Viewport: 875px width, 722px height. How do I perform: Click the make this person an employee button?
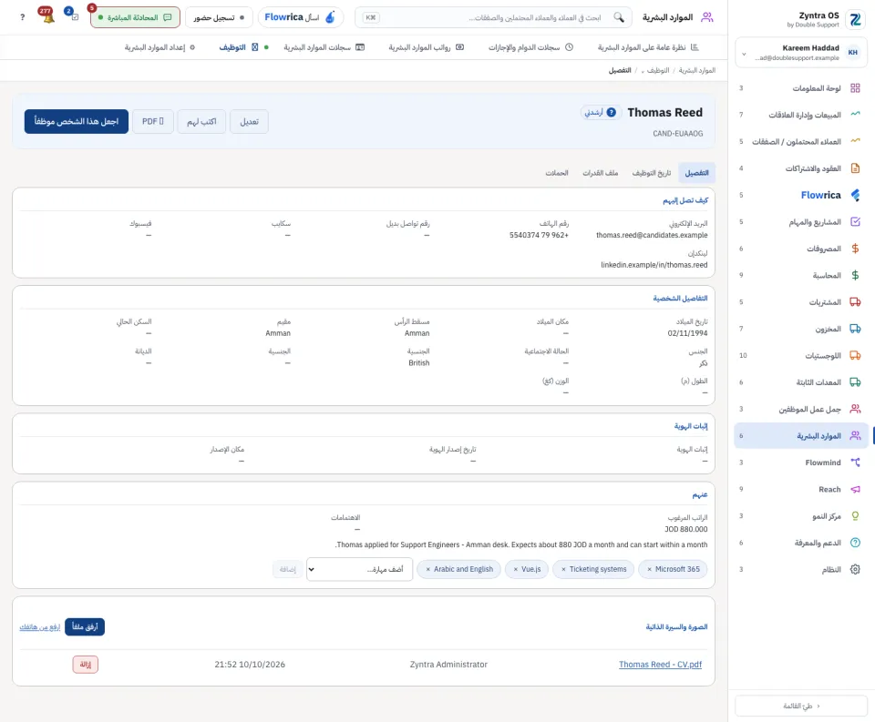tap(77, 121)
